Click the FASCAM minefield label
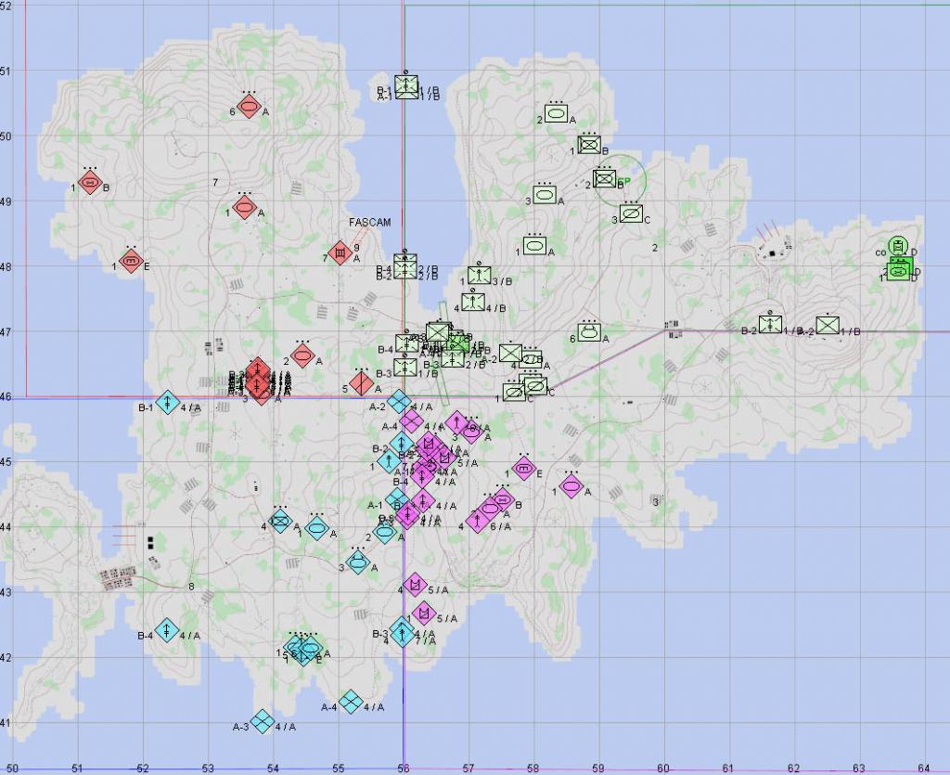950x775 pixels. click(x=370, y=223)
